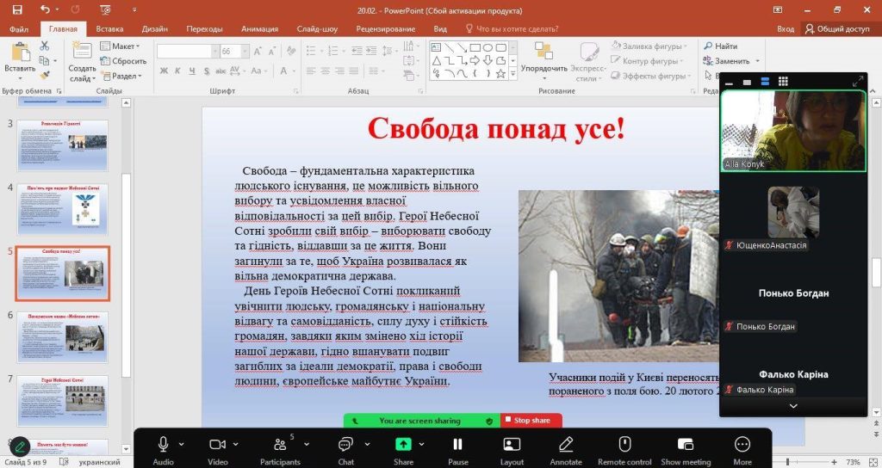Click the Zoom Audio microphone icon
This screenshot has height=468, width=882.
163,445
